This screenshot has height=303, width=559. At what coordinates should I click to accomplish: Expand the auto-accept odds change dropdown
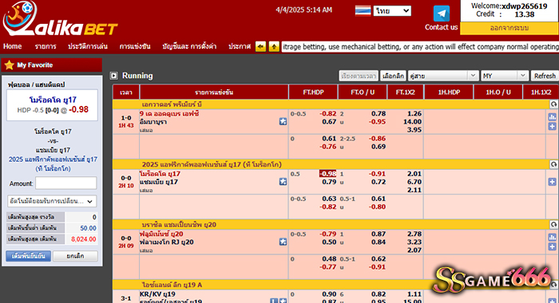(x=52, y=201)
